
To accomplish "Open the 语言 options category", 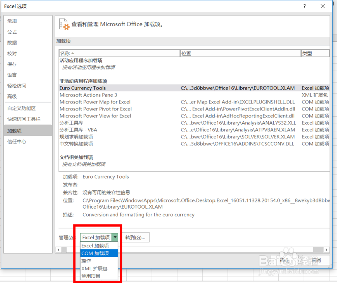I will coord(28,75).
